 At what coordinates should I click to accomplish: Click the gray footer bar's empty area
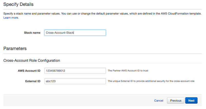77,100
